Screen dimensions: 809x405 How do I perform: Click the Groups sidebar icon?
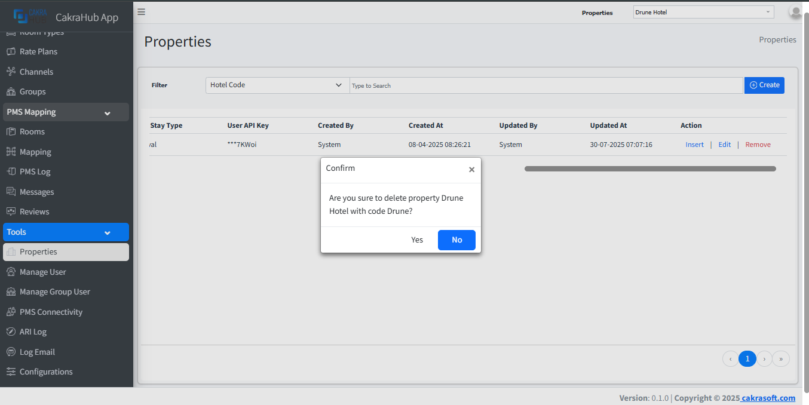(11, 92)
